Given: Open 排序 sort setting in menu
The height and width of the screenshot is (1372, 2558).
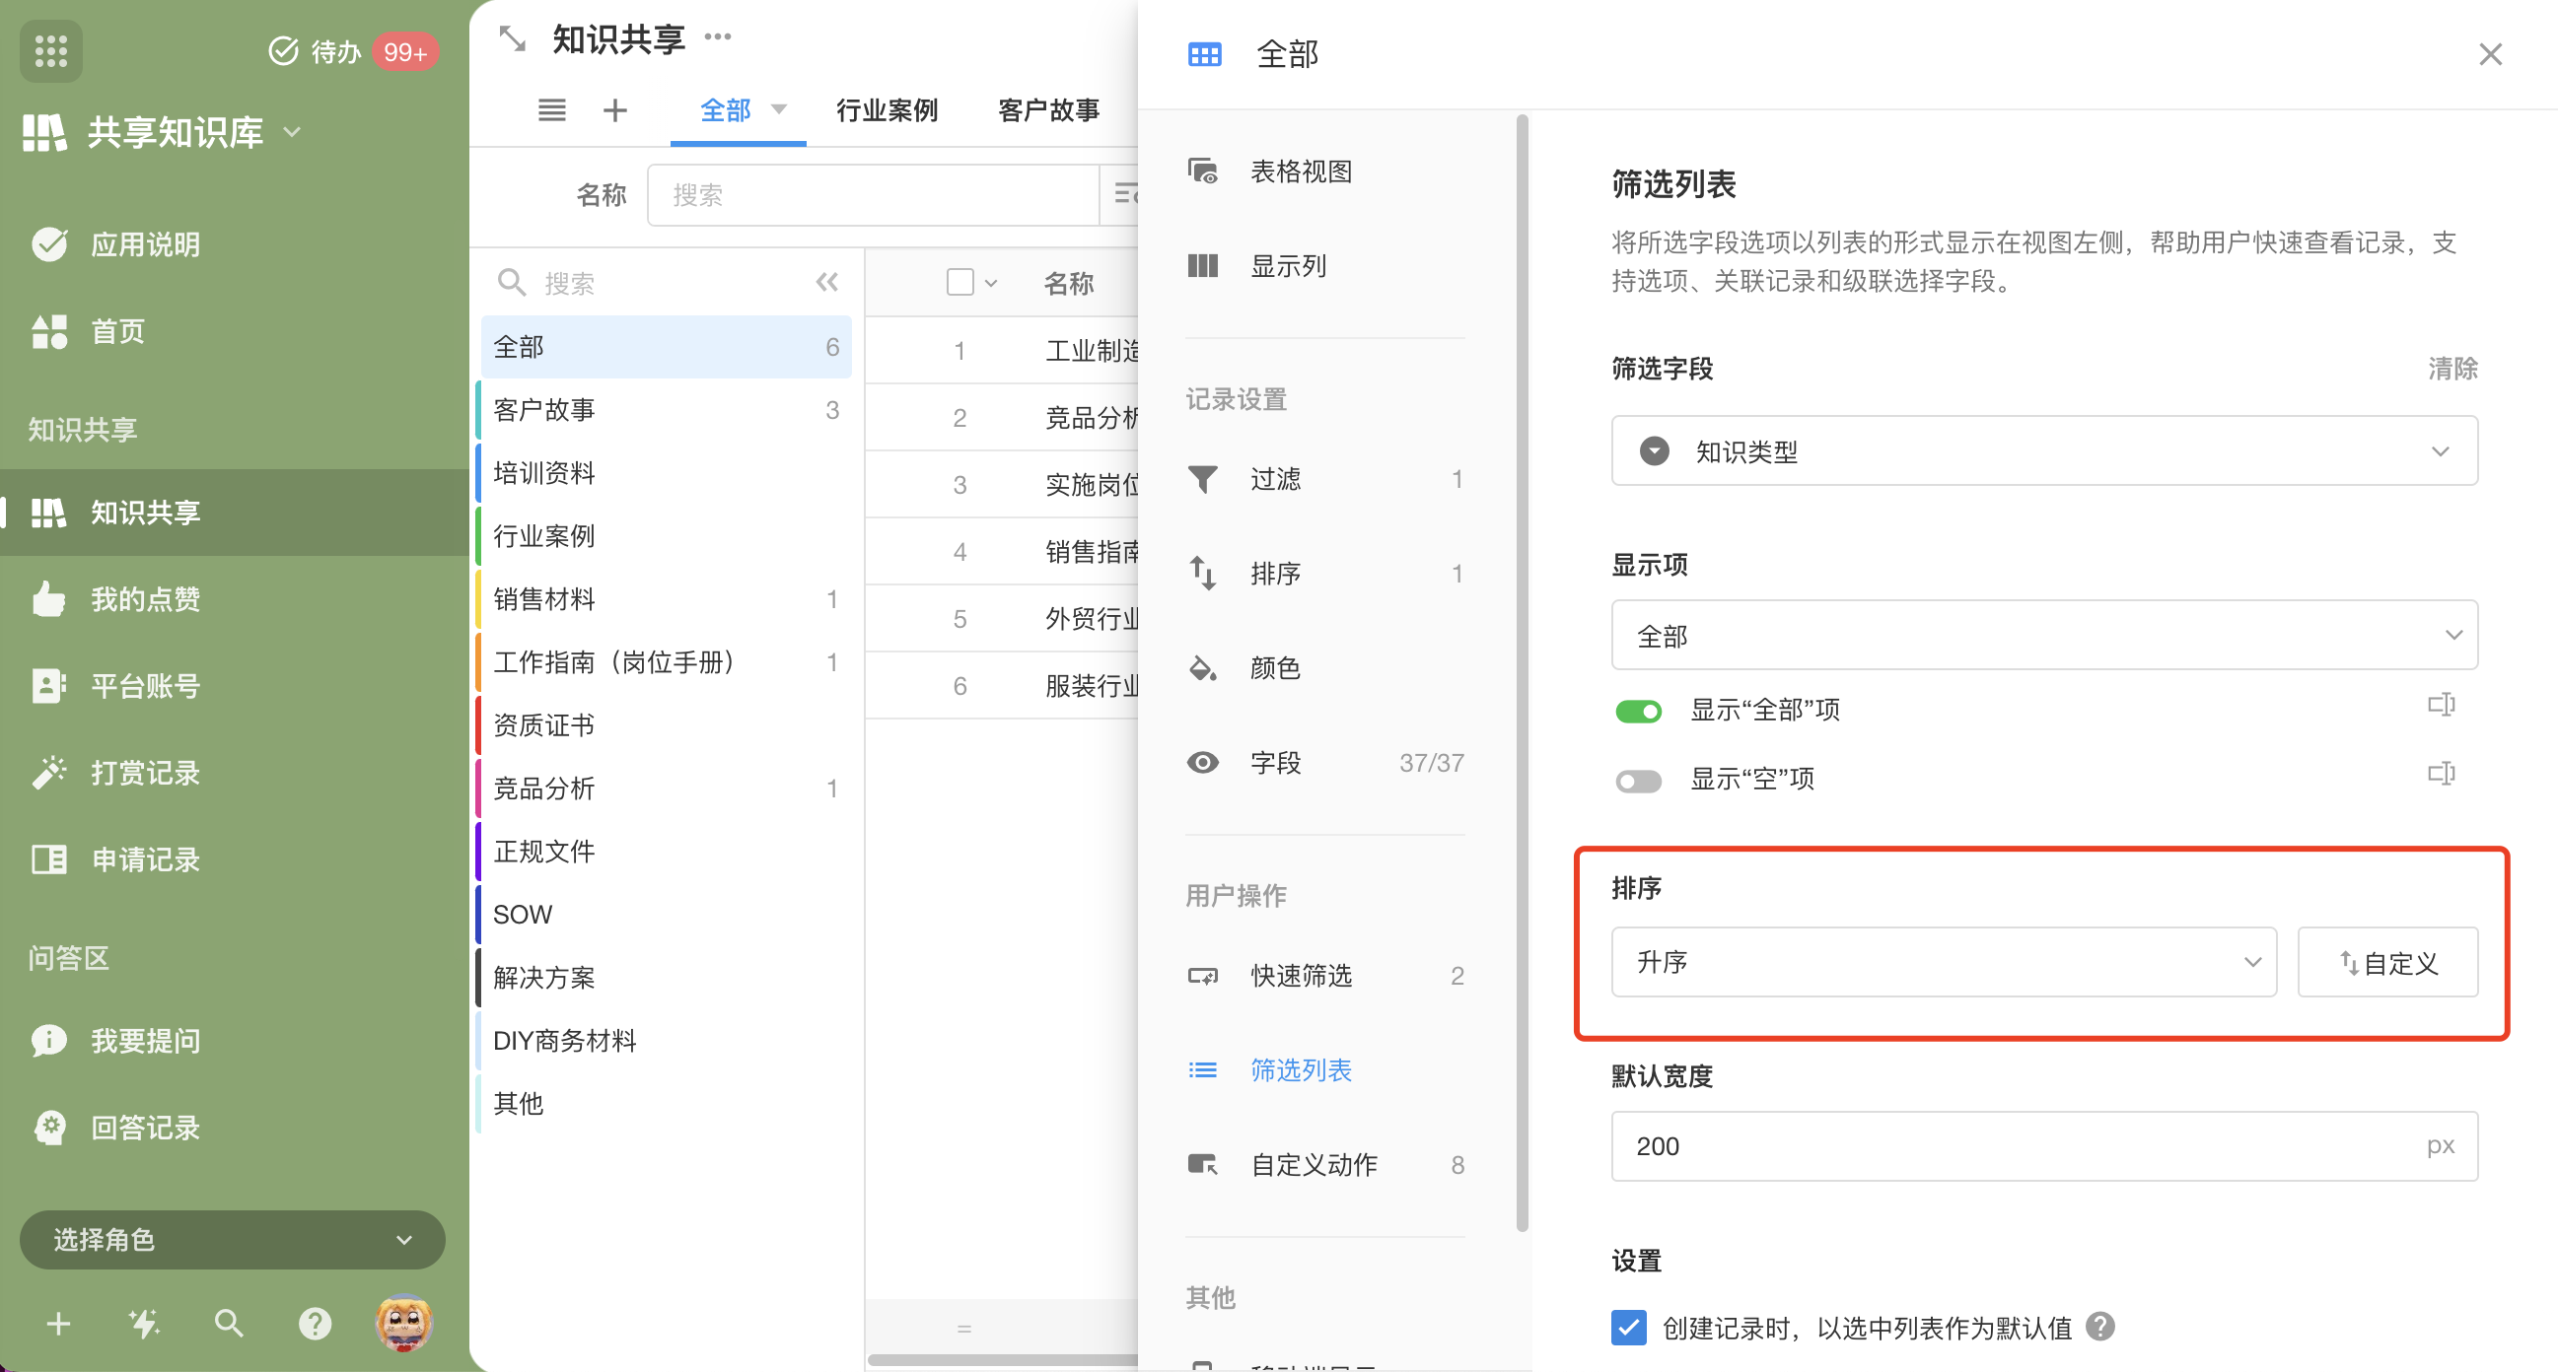Looking at the screenshot, I should point(1324,574).
